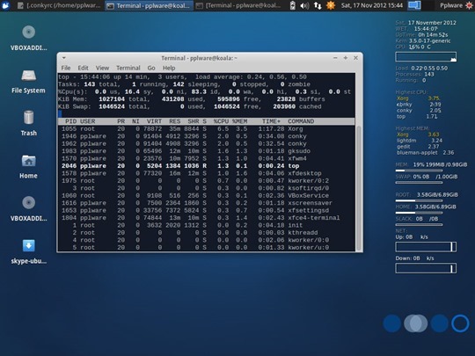
Task: Open the Go menu in Terminal
Action: [151, 68]
